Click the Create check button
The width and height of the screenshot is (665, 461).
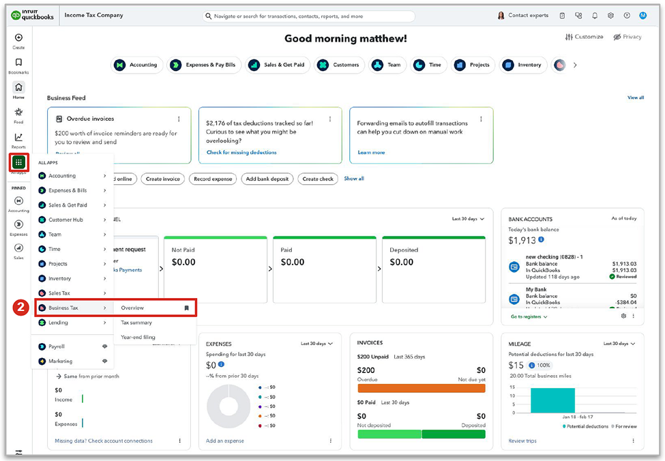tap(318, 179)
